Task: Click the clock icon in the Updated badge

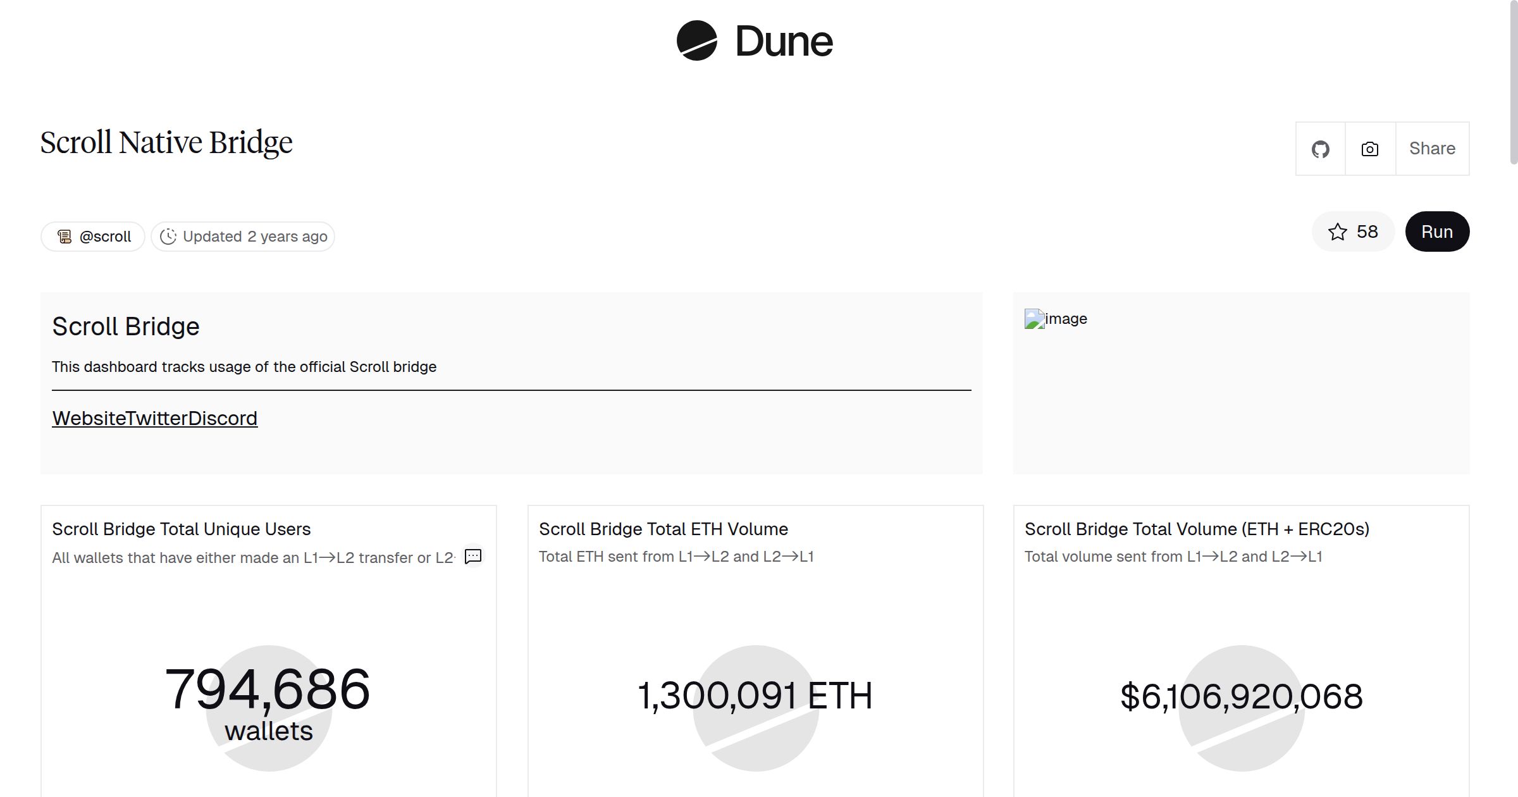Action: click(x=168, y=236)
